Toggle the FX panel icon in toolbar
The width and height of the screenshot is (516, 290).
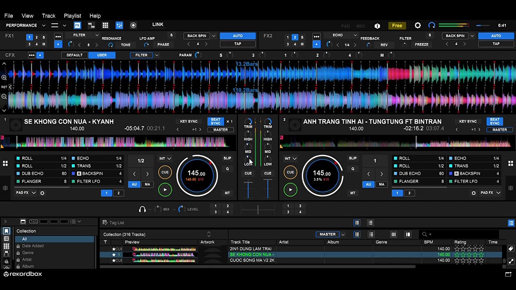click(77, 25)
